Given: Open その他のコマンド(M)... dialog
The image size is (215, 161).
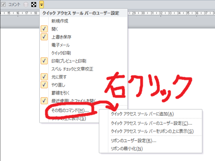Looking at the screenshot, I should (70, 110).
